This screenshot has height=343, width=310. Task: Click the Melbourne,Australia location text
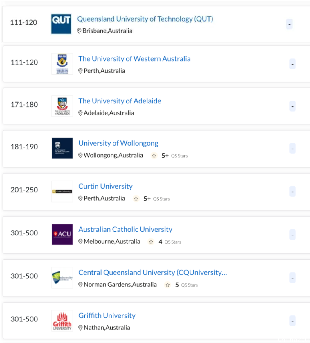click(x=112, y=242)
